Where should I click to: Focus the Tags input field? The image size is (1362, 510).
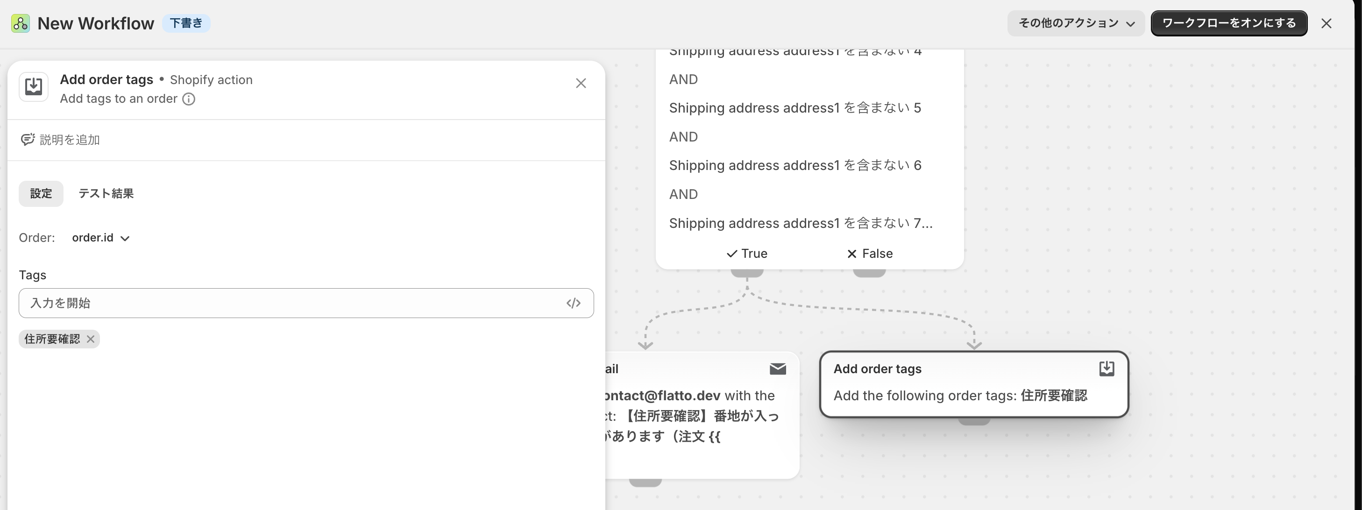pyautogui.click(x=306, y=303)
